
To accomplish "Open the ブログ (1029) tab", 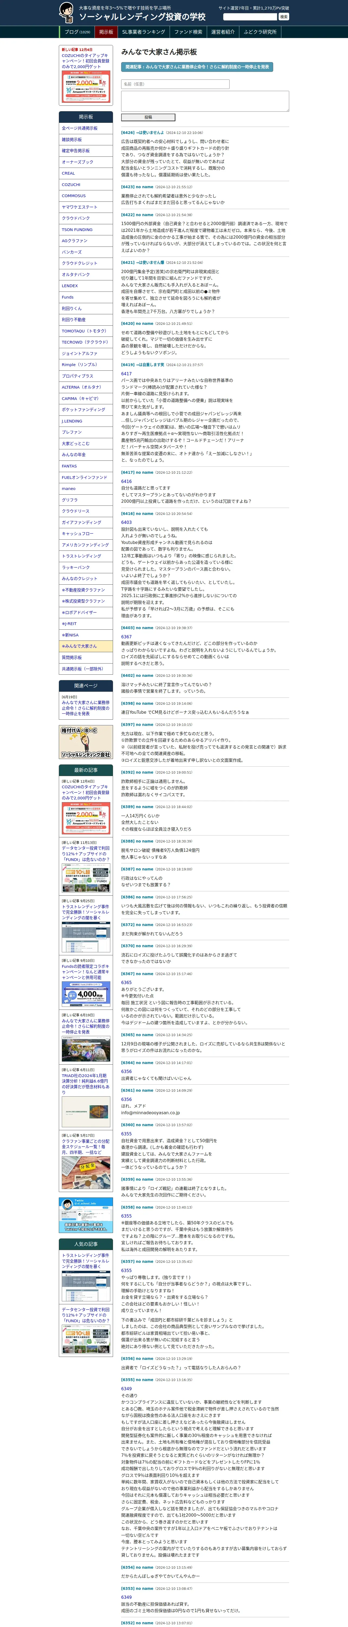I will (x=77, y=32).
